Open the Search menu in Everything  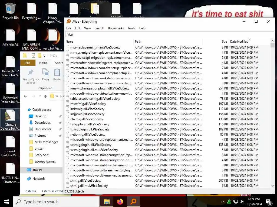tap(99, 28)
